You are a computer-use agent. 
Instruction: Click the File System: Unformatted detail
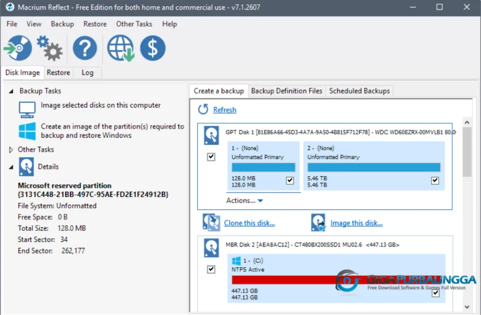[x=57, y=206]
